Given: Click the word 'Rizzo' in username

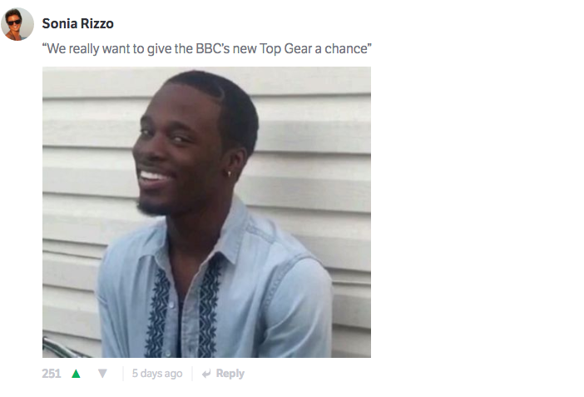Looking at the screenshot, I should (x=97, y=23).
